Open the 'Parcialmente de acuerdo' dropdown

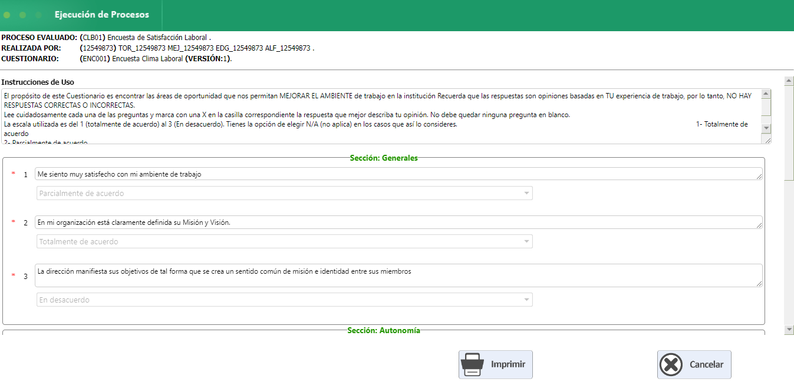[x=284, y=193]
